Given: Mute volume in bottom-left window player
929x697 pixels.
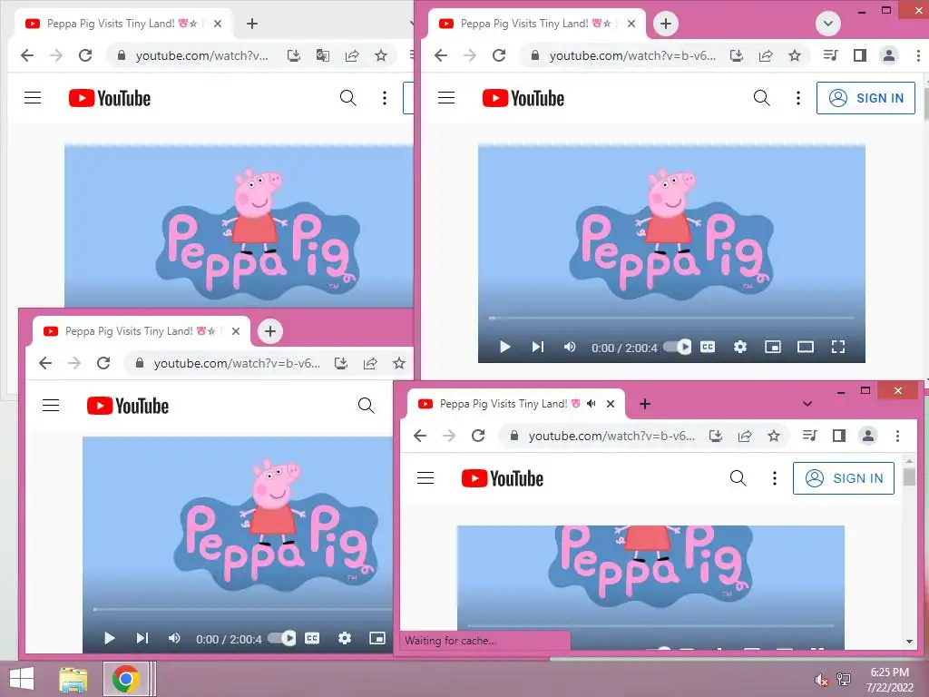Looking at the screenshot, I should pyautogui.click(x=174, y=638).
